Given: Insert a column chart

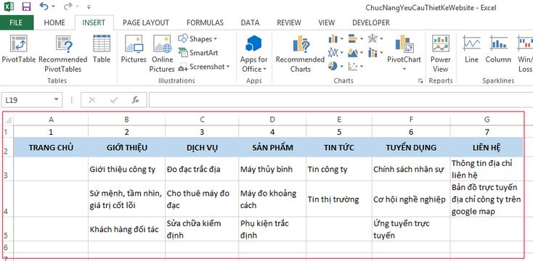Looking at the screenshot, I should (x=333, y=38).
